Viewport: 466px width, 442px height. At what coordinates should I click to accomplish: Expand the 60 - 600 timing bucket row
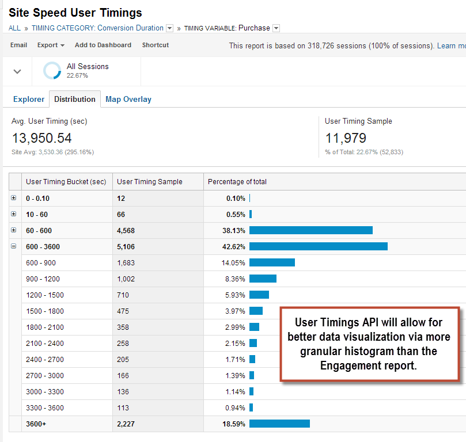(x=14, y=230)
